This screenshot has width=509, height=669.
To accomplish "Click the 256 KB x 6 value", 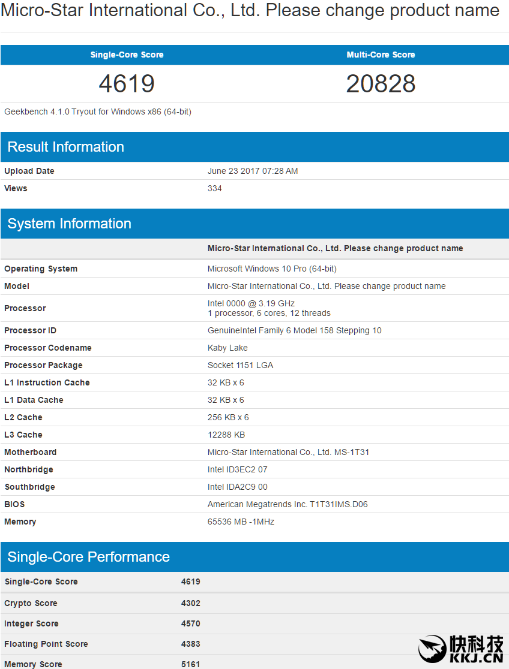I will click(228, 417).
